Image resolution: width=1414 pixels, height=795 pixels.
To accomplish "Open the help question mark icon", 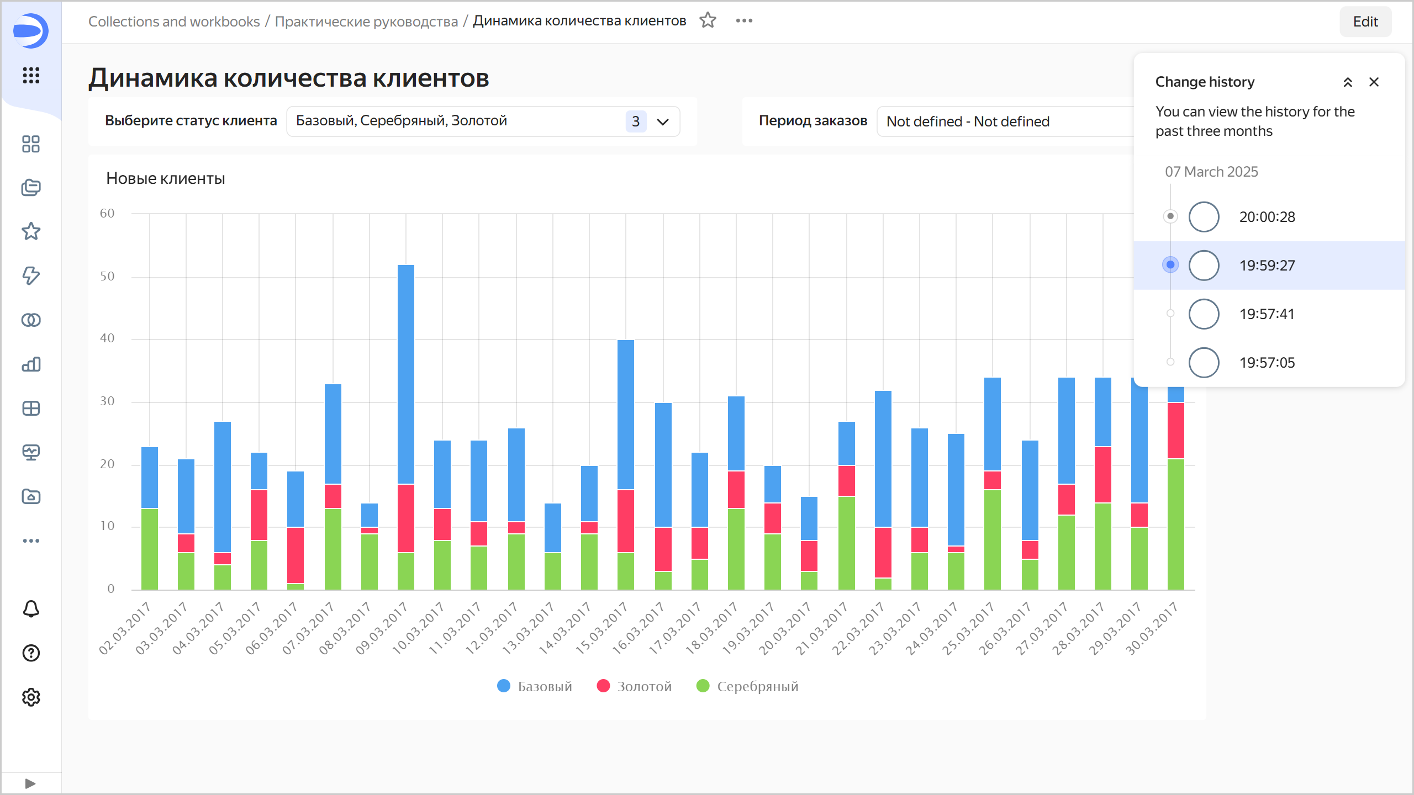I will (31, 653).
